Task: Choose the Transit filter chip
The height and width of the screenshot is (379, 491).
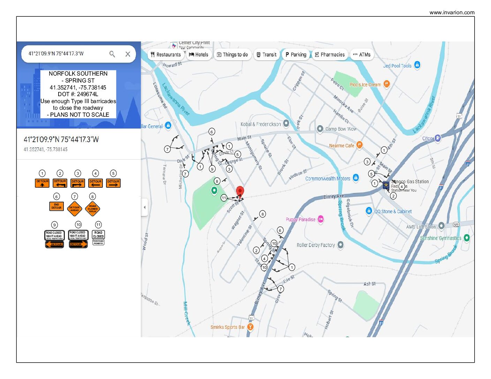Action: click(266, 55)
